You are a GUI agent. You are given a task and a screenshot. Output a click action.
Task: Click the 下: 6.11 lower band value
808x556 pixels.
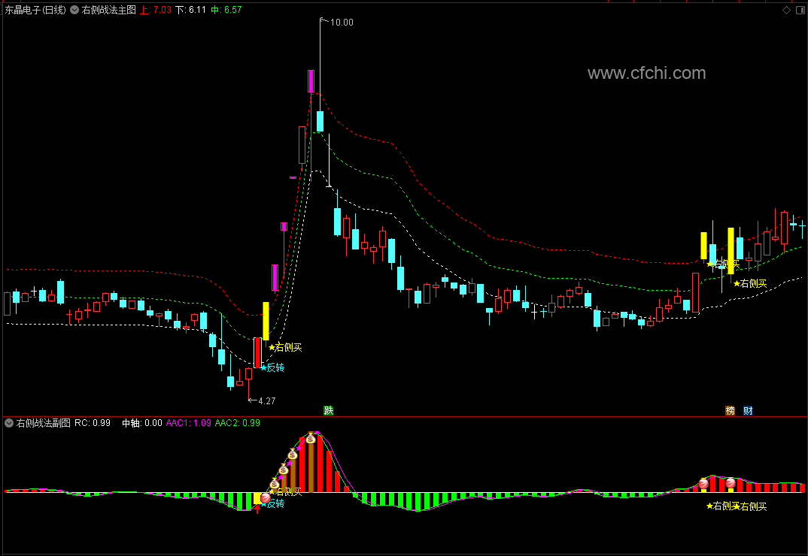click(x=190, y=10)
